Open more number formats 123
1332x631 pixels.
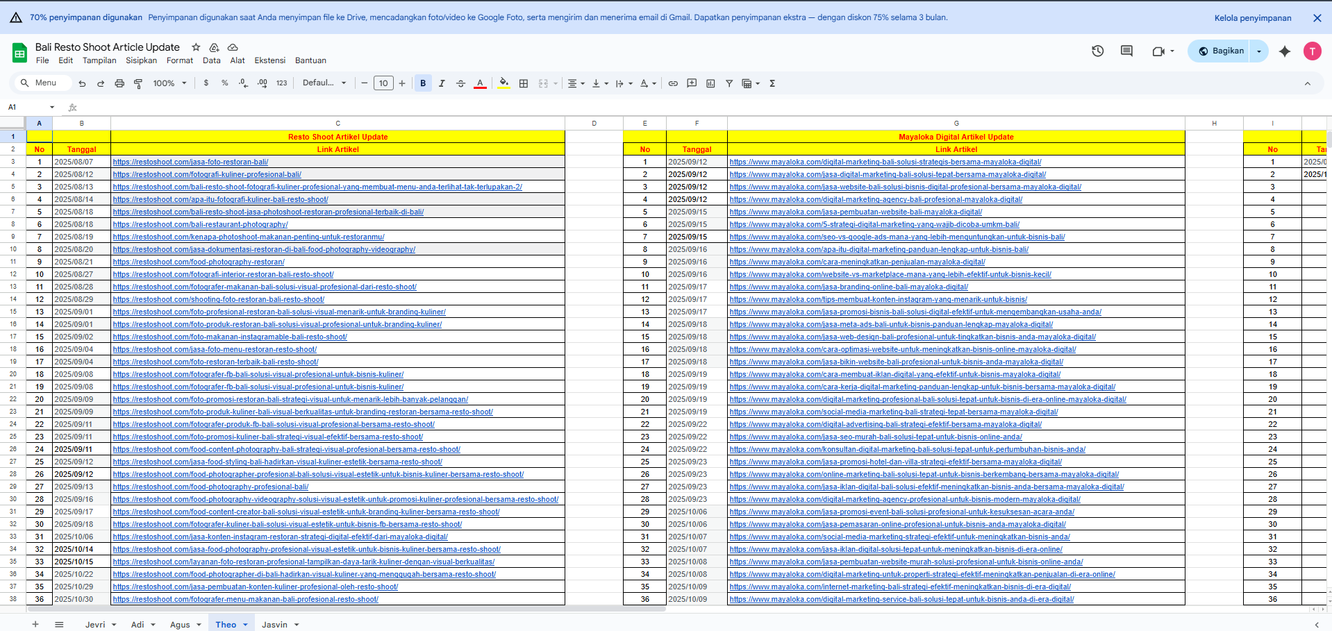pos(281,83)
